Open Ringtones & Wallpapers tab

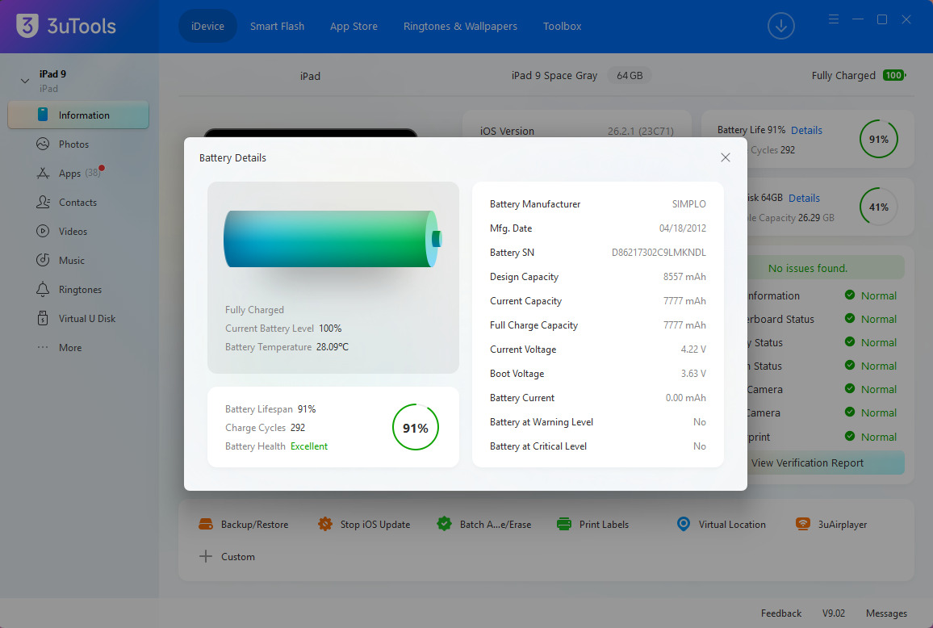(x=460, y=26)
